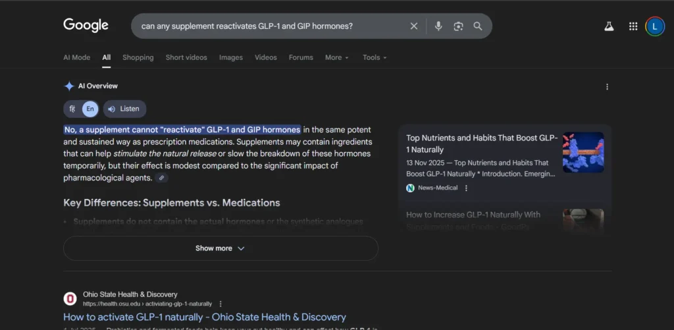
Task: Open the Google account profile avatar
Action: point(655,26)
